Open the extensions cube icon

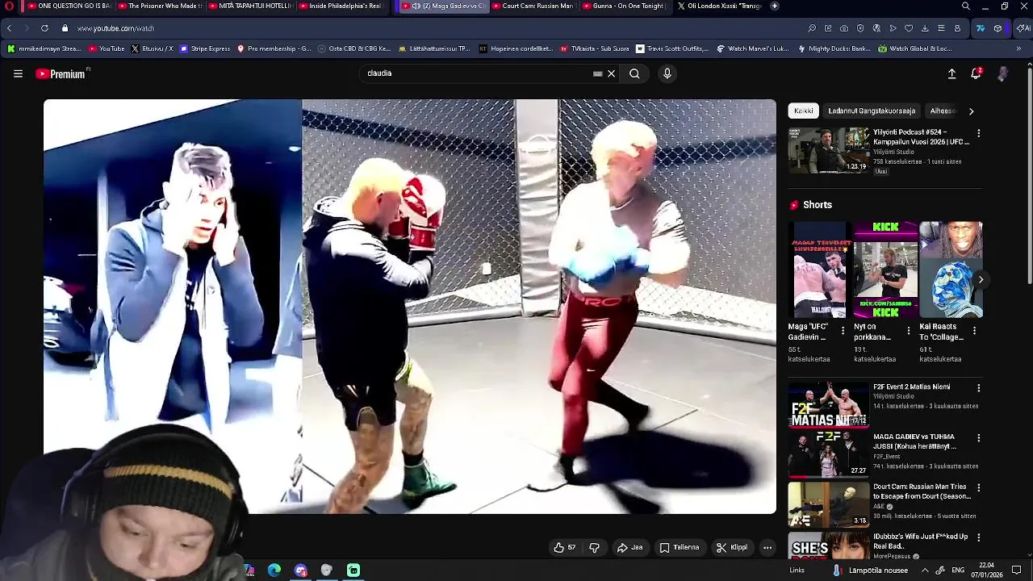(997, 28)
